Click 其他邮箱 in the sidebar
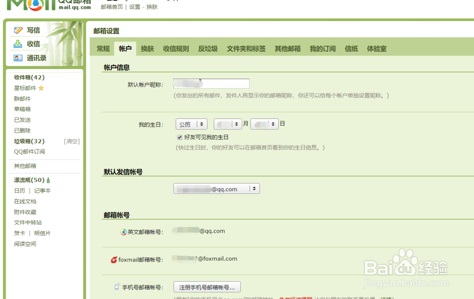 pyautogui.click(x=25, y=166)
